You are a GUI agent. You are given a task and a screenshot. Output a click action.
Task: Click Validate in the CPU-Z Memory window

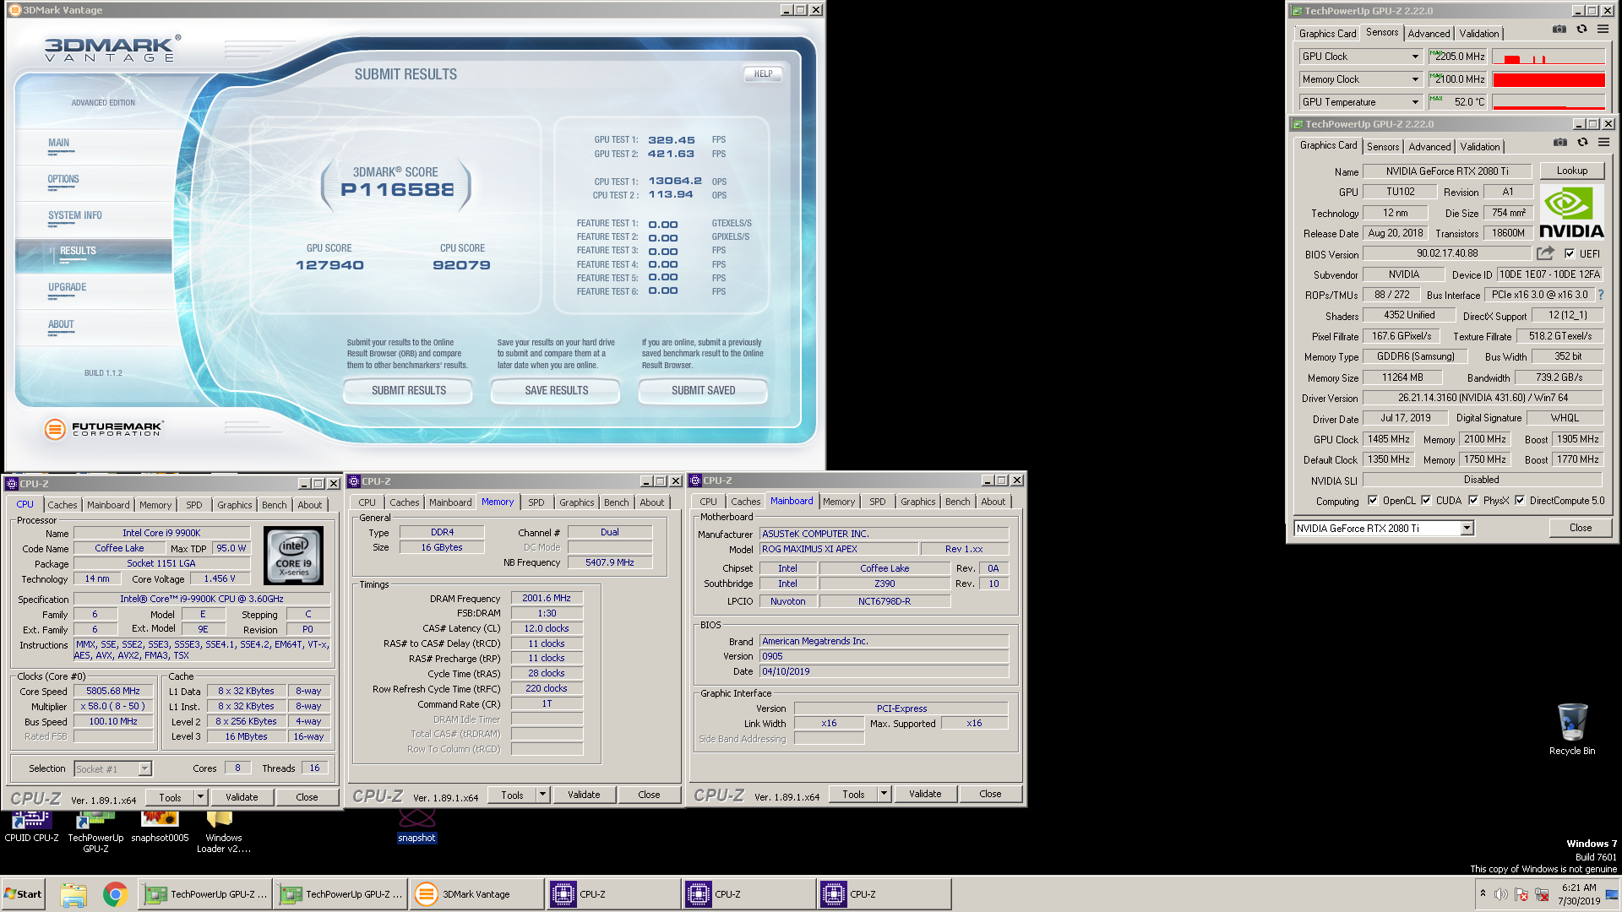coord(584,795)
